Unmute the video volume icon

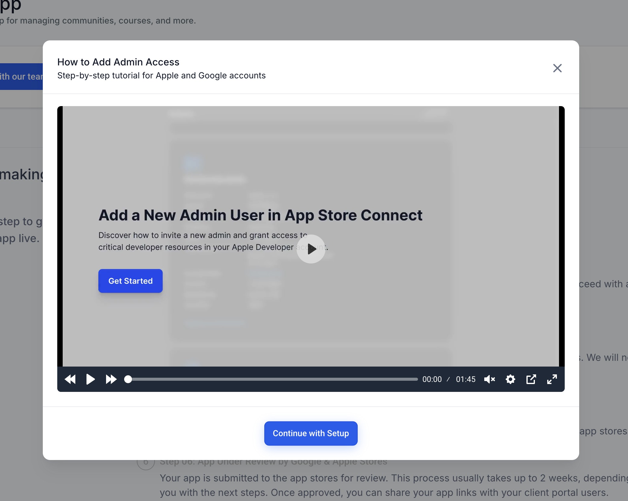point(489,379)
